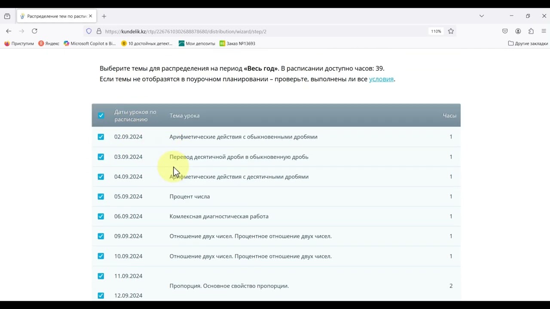The image size is (550, 309).
Task: Select Пропорция. Основное свойство пропорции topic
Action: pos(229,286)
